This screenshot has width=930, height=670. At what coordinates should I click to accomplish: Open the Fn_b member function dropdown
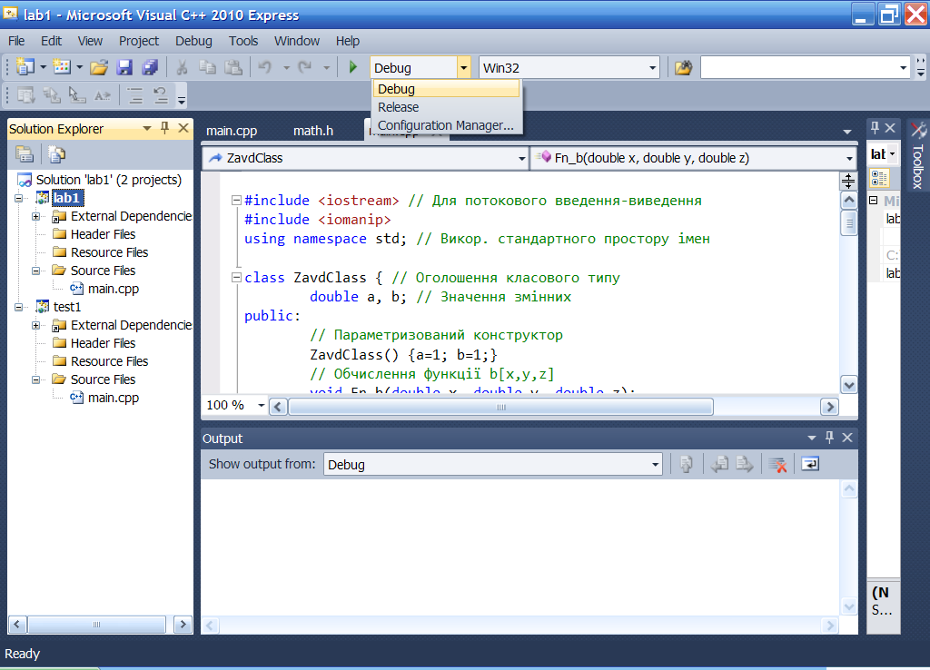(849, 158)
